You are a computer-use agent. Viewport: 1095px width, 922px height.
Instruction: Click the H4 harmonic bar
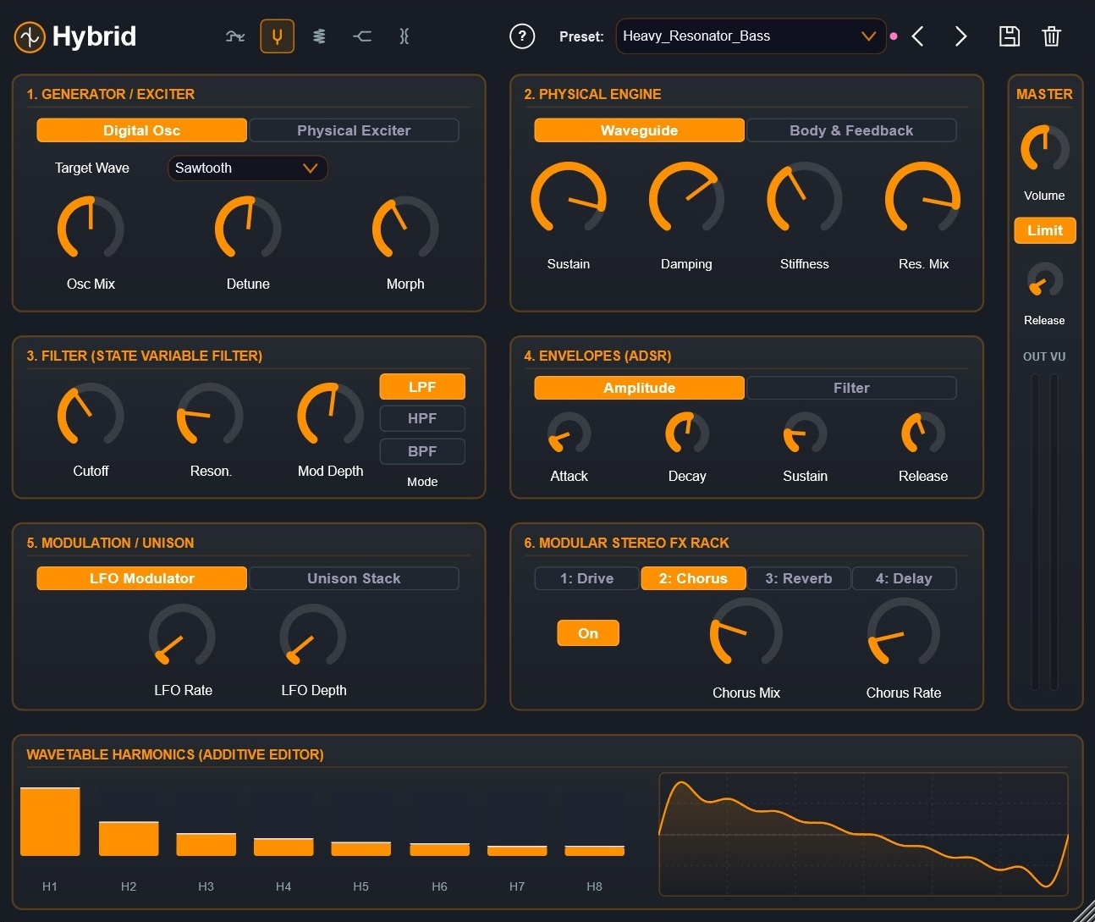(x=283, y=847)
